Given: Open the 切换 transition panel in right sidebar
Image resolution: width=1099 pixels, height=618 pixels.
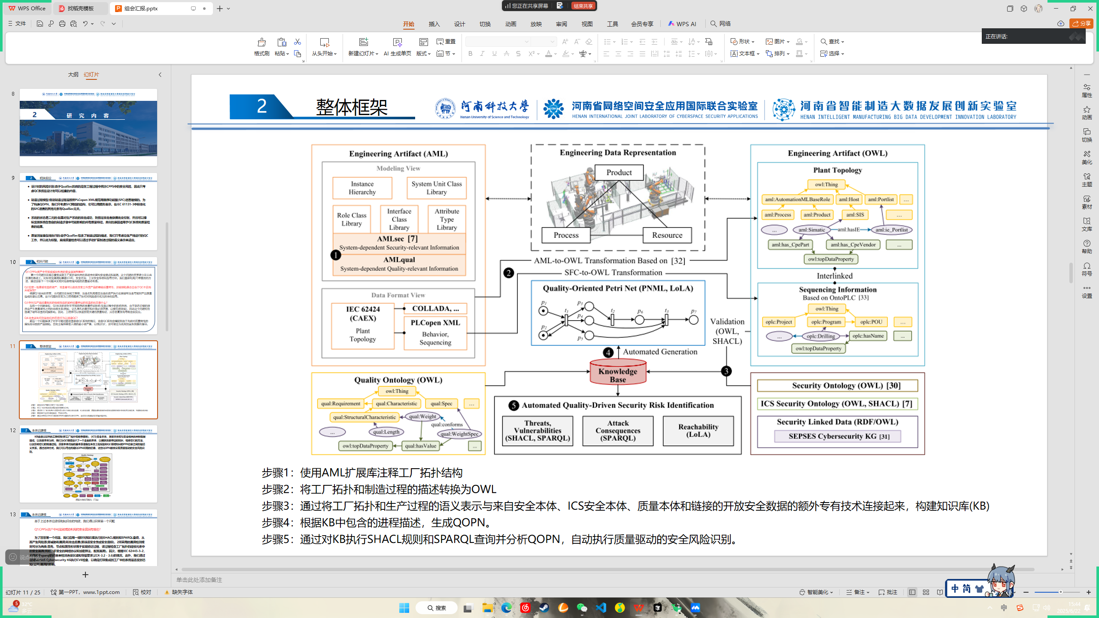Looking at the screenshot, I should point(1087,135).
